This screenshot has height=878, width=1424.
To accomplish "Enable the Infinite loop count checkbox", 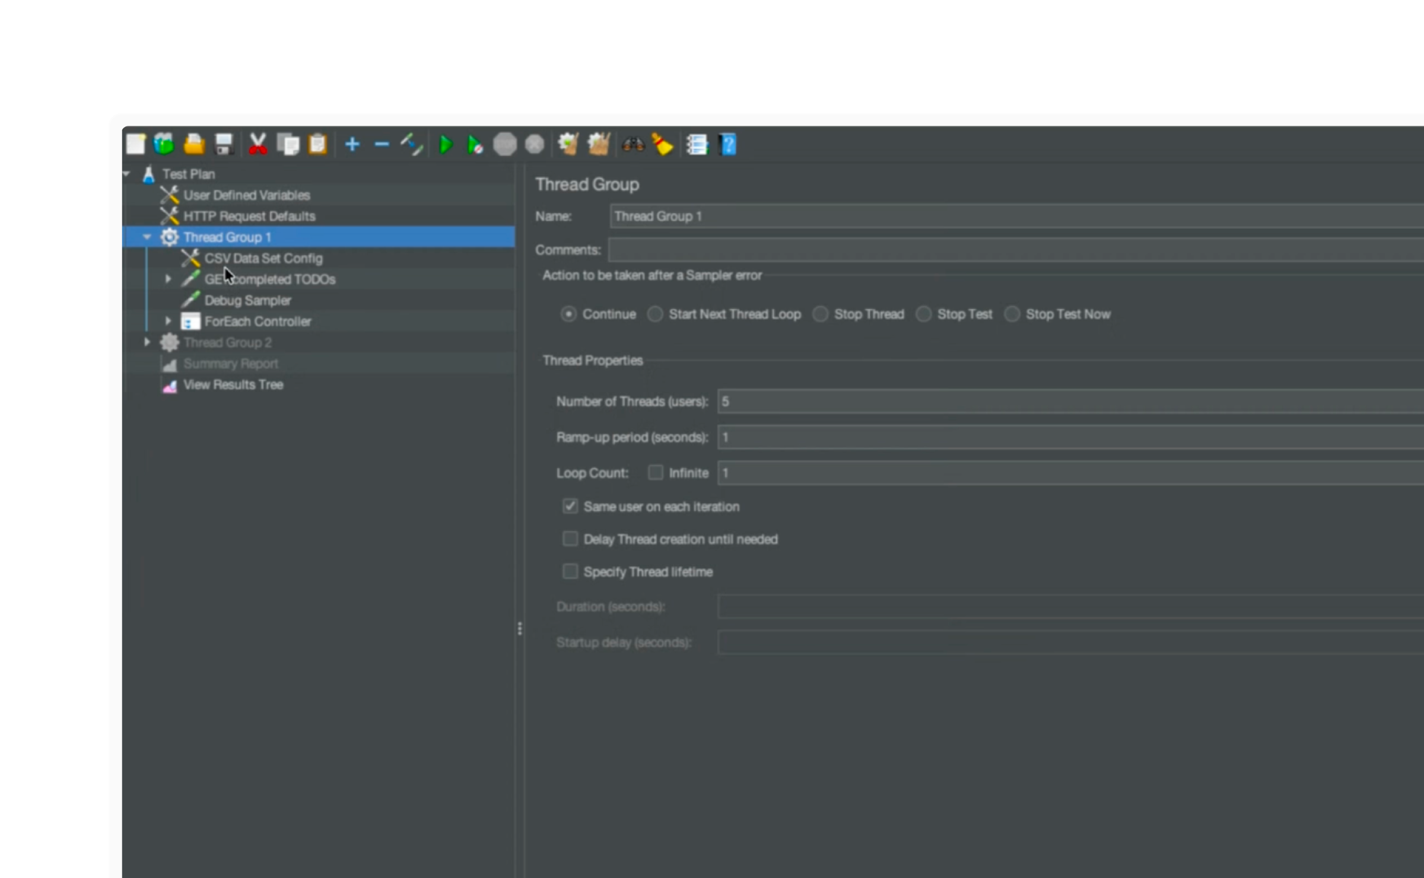I will click(655, 473).
